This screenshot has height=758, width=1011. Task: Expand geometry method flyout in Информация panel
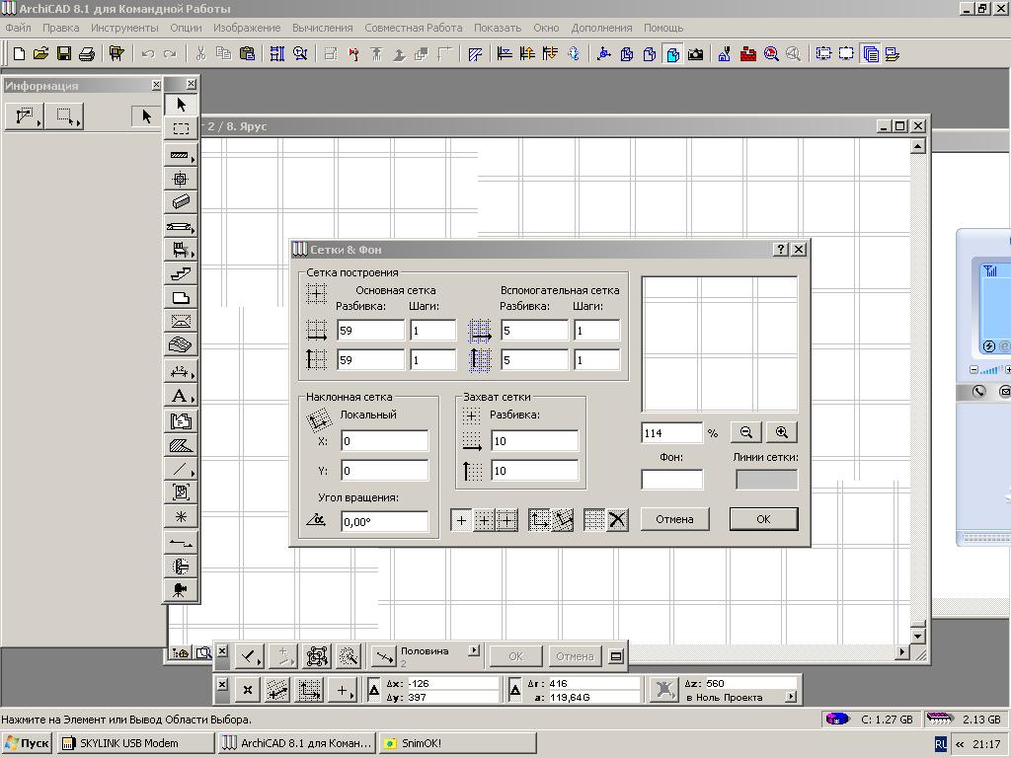coord(25,117)
